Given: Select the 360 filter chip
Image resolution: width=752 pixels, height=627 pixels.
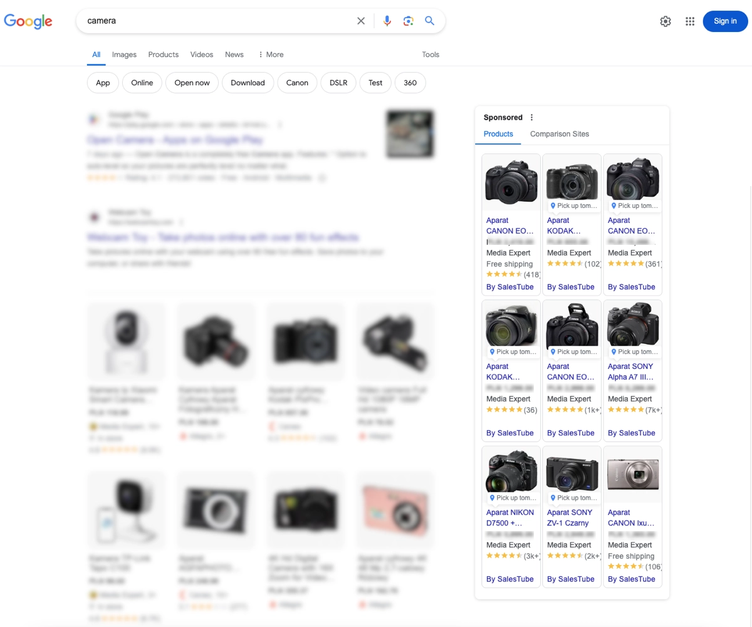Looking at the screenshot, I should point(410,82).
